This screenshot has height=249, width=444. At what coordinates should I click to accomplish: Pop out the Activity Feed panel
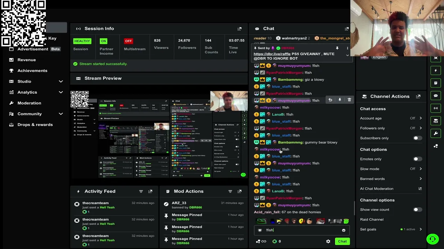[x=150, y=191]
